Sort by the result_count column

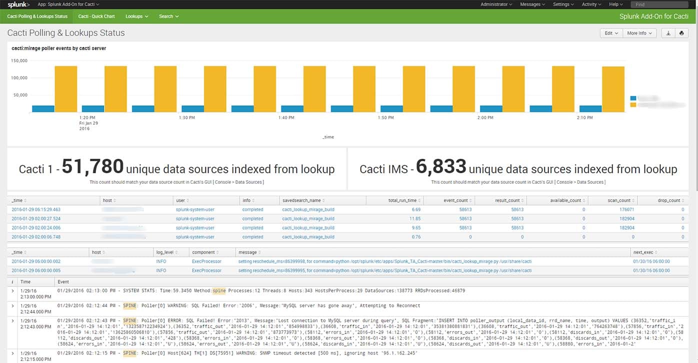tap(509, 200)
